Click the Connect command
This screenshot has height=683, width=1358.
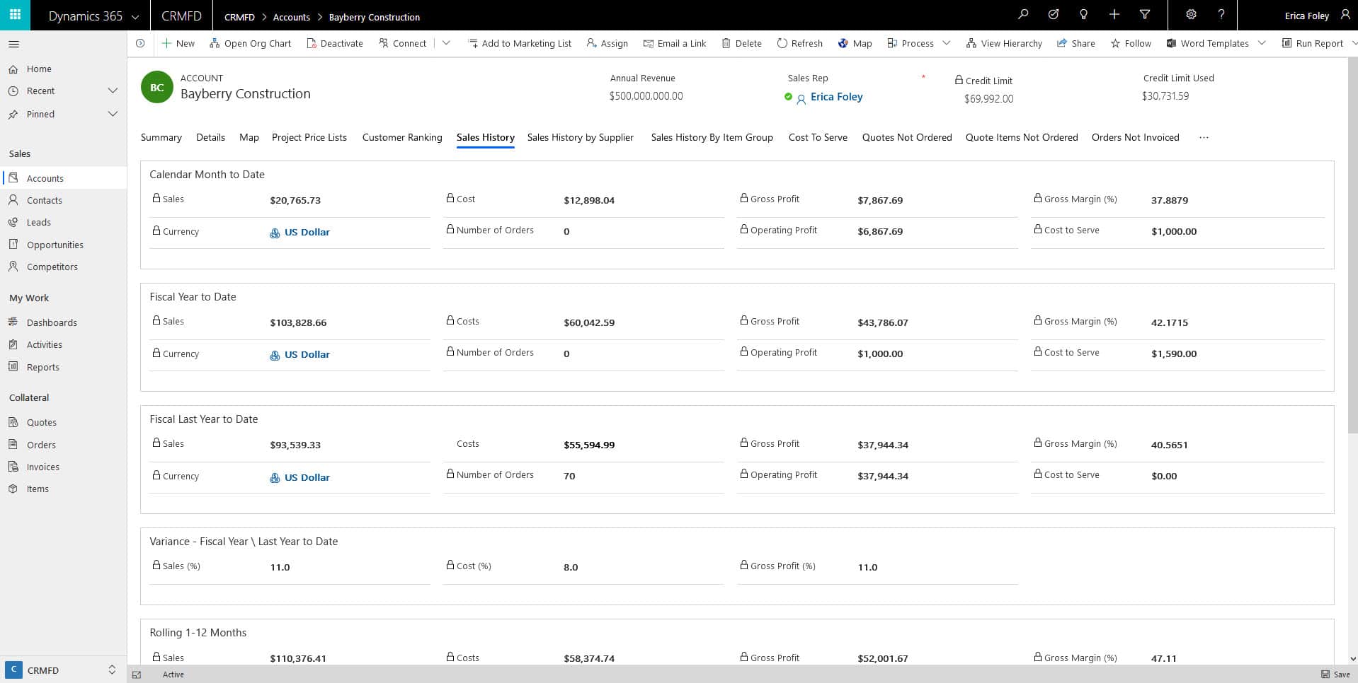pos(402,43)
